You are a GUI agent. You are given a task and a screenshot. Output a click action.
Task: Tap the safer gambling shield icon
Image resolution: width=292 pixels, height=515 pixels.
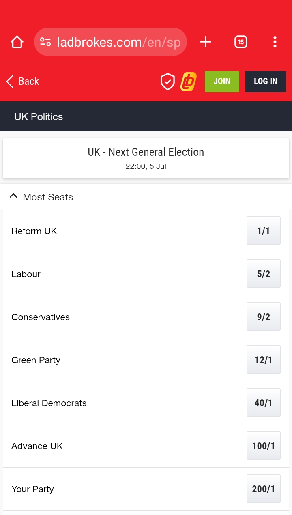point(167,82)
